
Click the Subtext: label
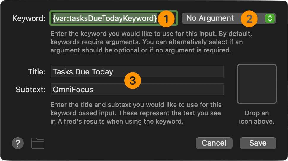[31, 90]
